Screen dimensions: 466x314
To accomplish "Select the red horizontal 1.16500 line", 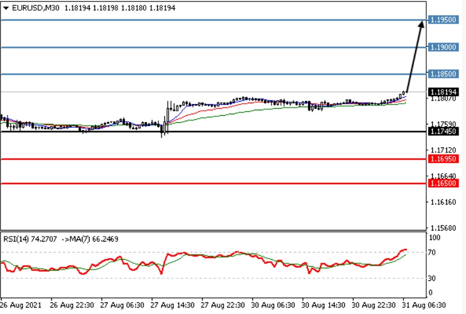I will (214, 183).
